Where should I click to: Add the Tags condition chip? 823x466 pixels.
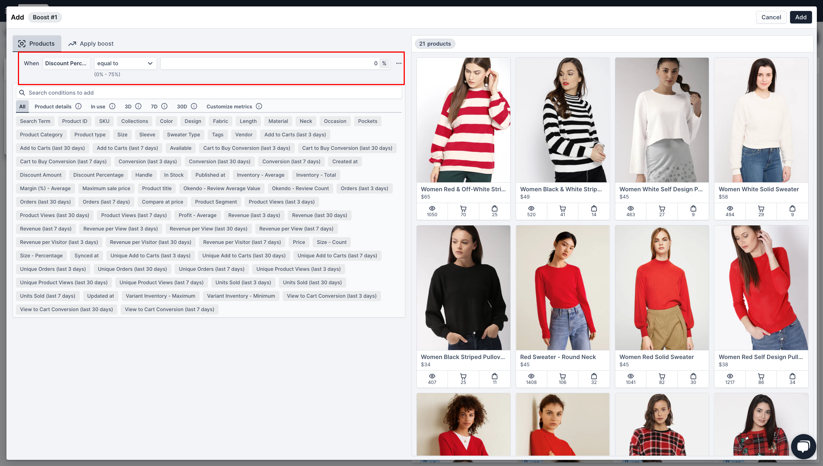218,134
